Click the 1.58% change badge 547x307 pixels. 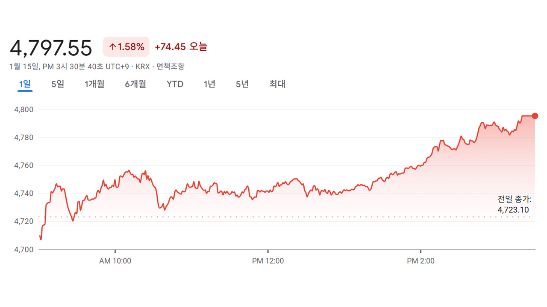click(126, 47)
